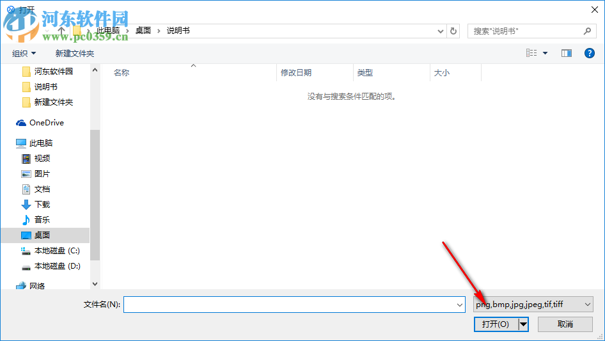Click the change view layout icon
This screenshot has width=605, height=341.
click(x=531, y=53)
